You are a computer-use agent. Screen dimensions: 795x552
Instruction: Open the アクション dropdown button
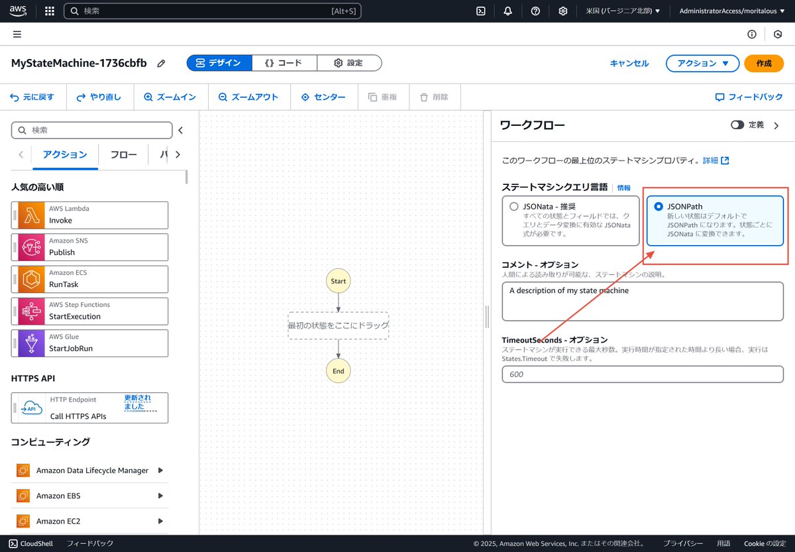702,63
